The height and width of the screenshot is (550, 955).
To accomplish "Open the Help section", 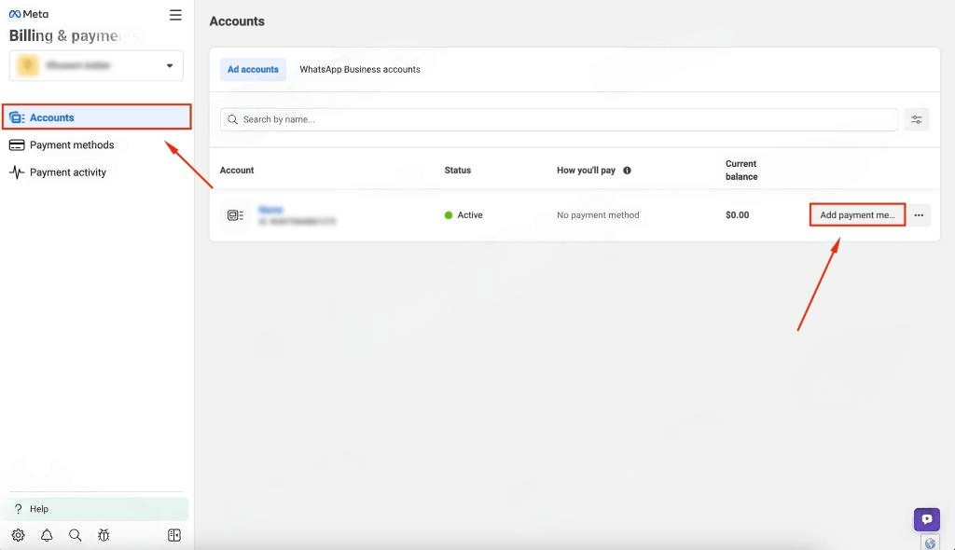I will [x=99, y=509].
